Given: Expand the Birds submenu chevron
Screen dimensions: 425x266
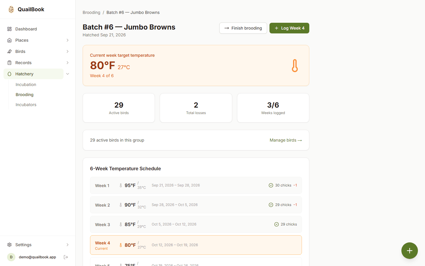Looking at the screenshot, I should click(x=68, y=51).
